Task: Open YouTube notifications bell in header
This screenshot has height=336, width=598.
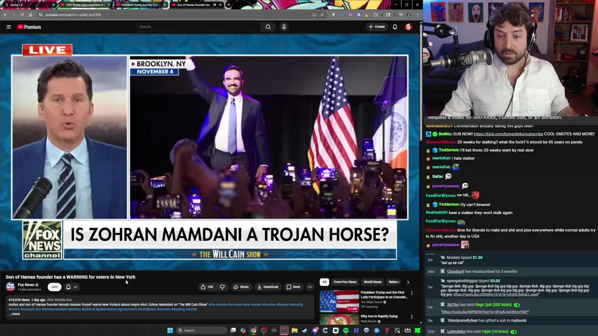Action: 395,27
